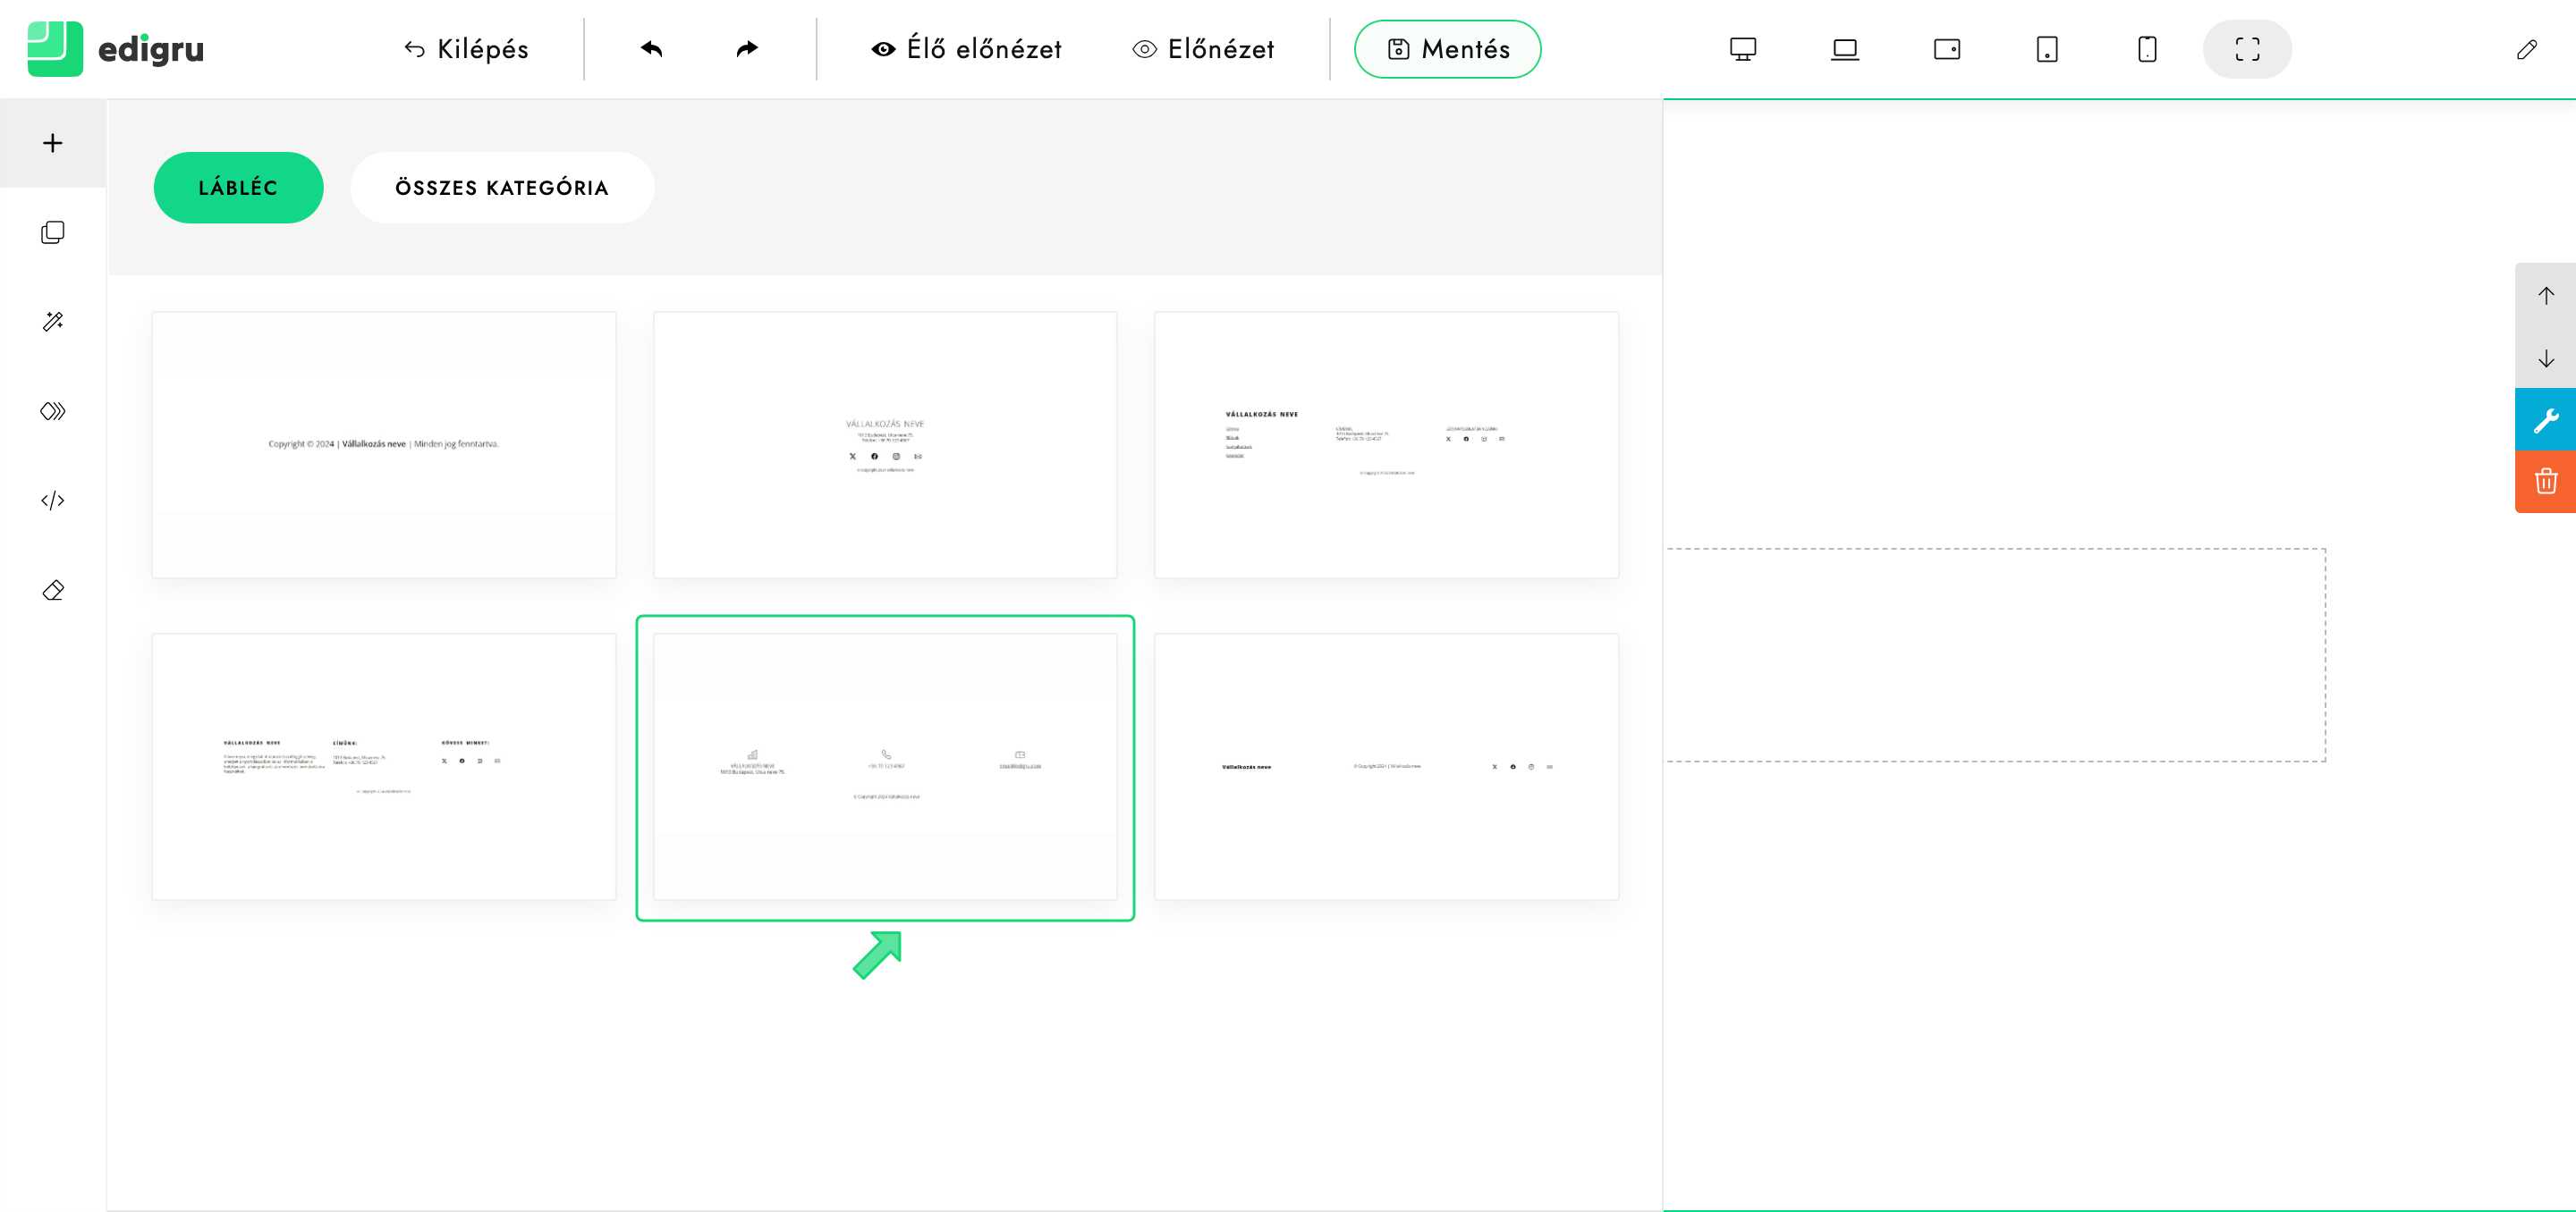The image size is (2576, 1212).
Task: Open block settings wrench button
Action: 2546,420
